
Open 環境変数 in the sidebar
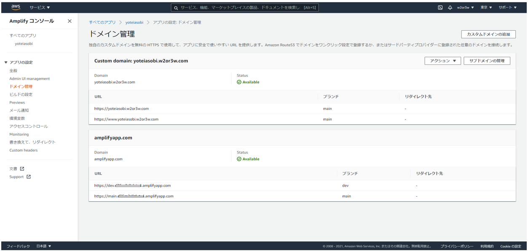click(17, 118)
